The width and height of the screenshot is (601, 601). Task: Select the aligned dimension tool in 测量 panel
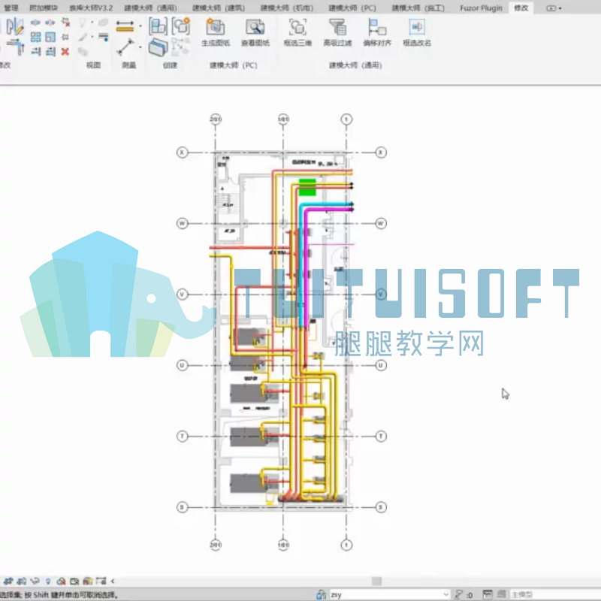[x=125, y=26]
